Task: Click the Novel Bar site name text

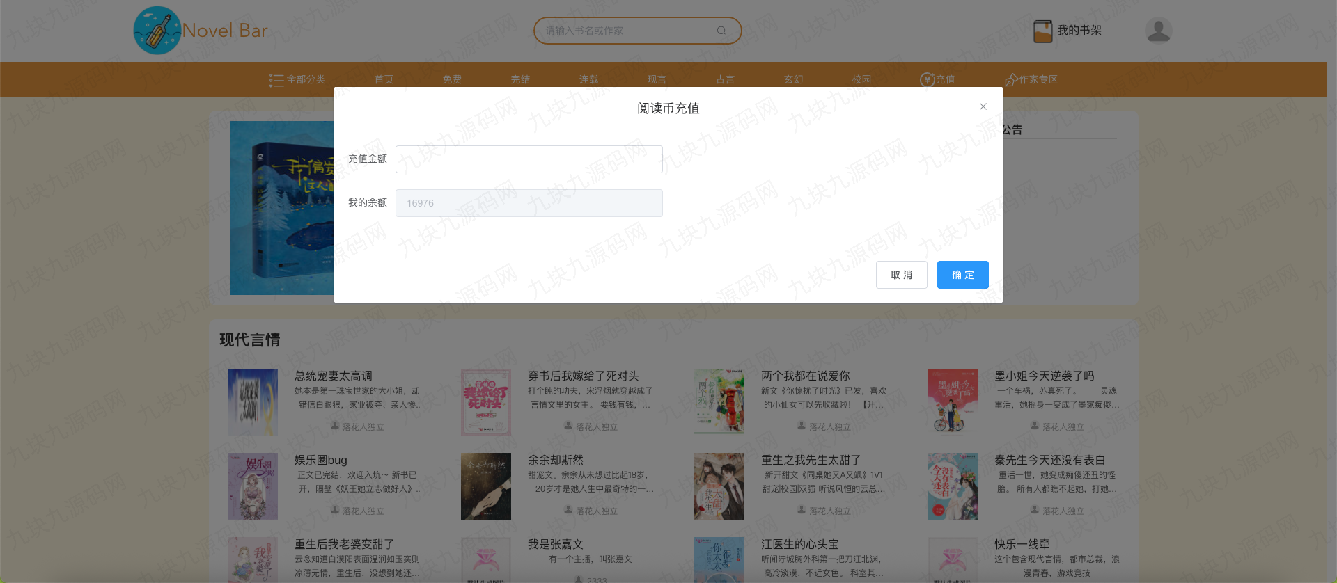Action: (x=225, y=31)
